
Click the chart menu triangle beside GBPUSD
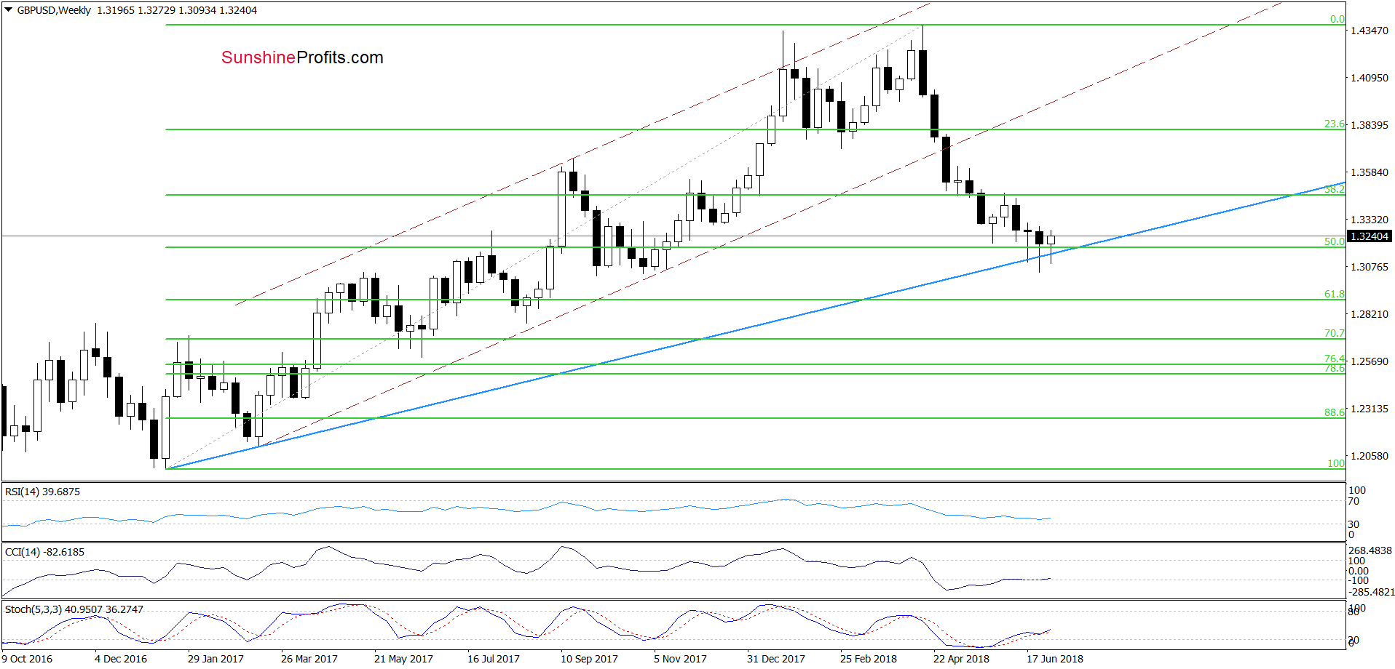click(x=9, y=10)
